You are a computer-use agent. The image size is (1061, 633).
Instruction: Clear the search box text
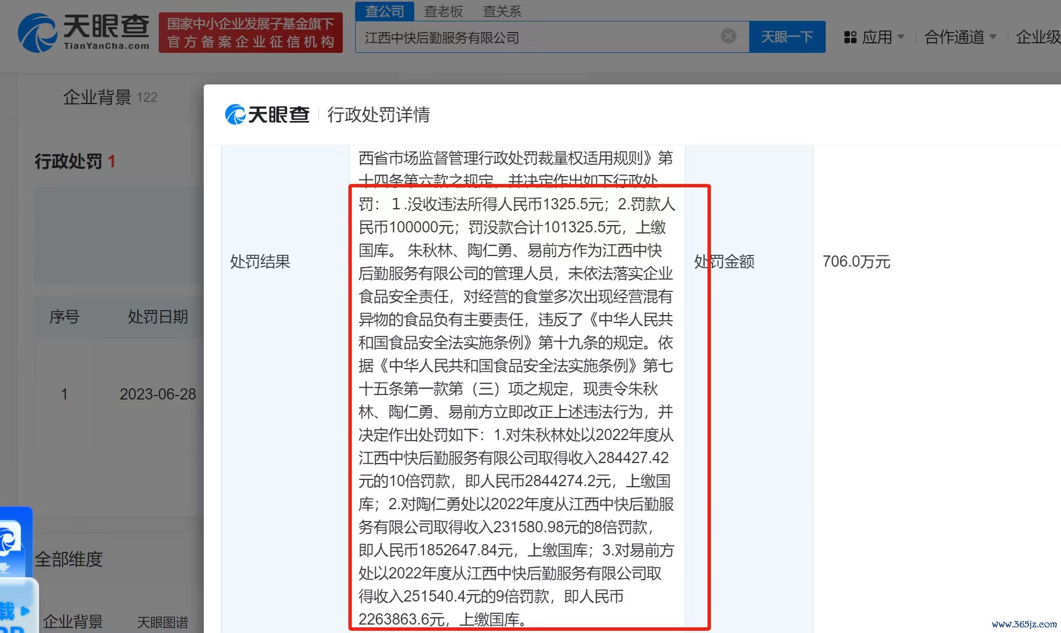[x=728, y=37]
